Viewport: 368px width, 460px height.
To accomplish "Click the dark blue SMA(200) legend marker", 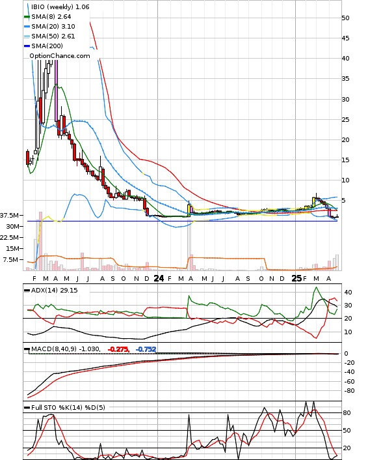I will pyautogui.click(x=27, y=46).
